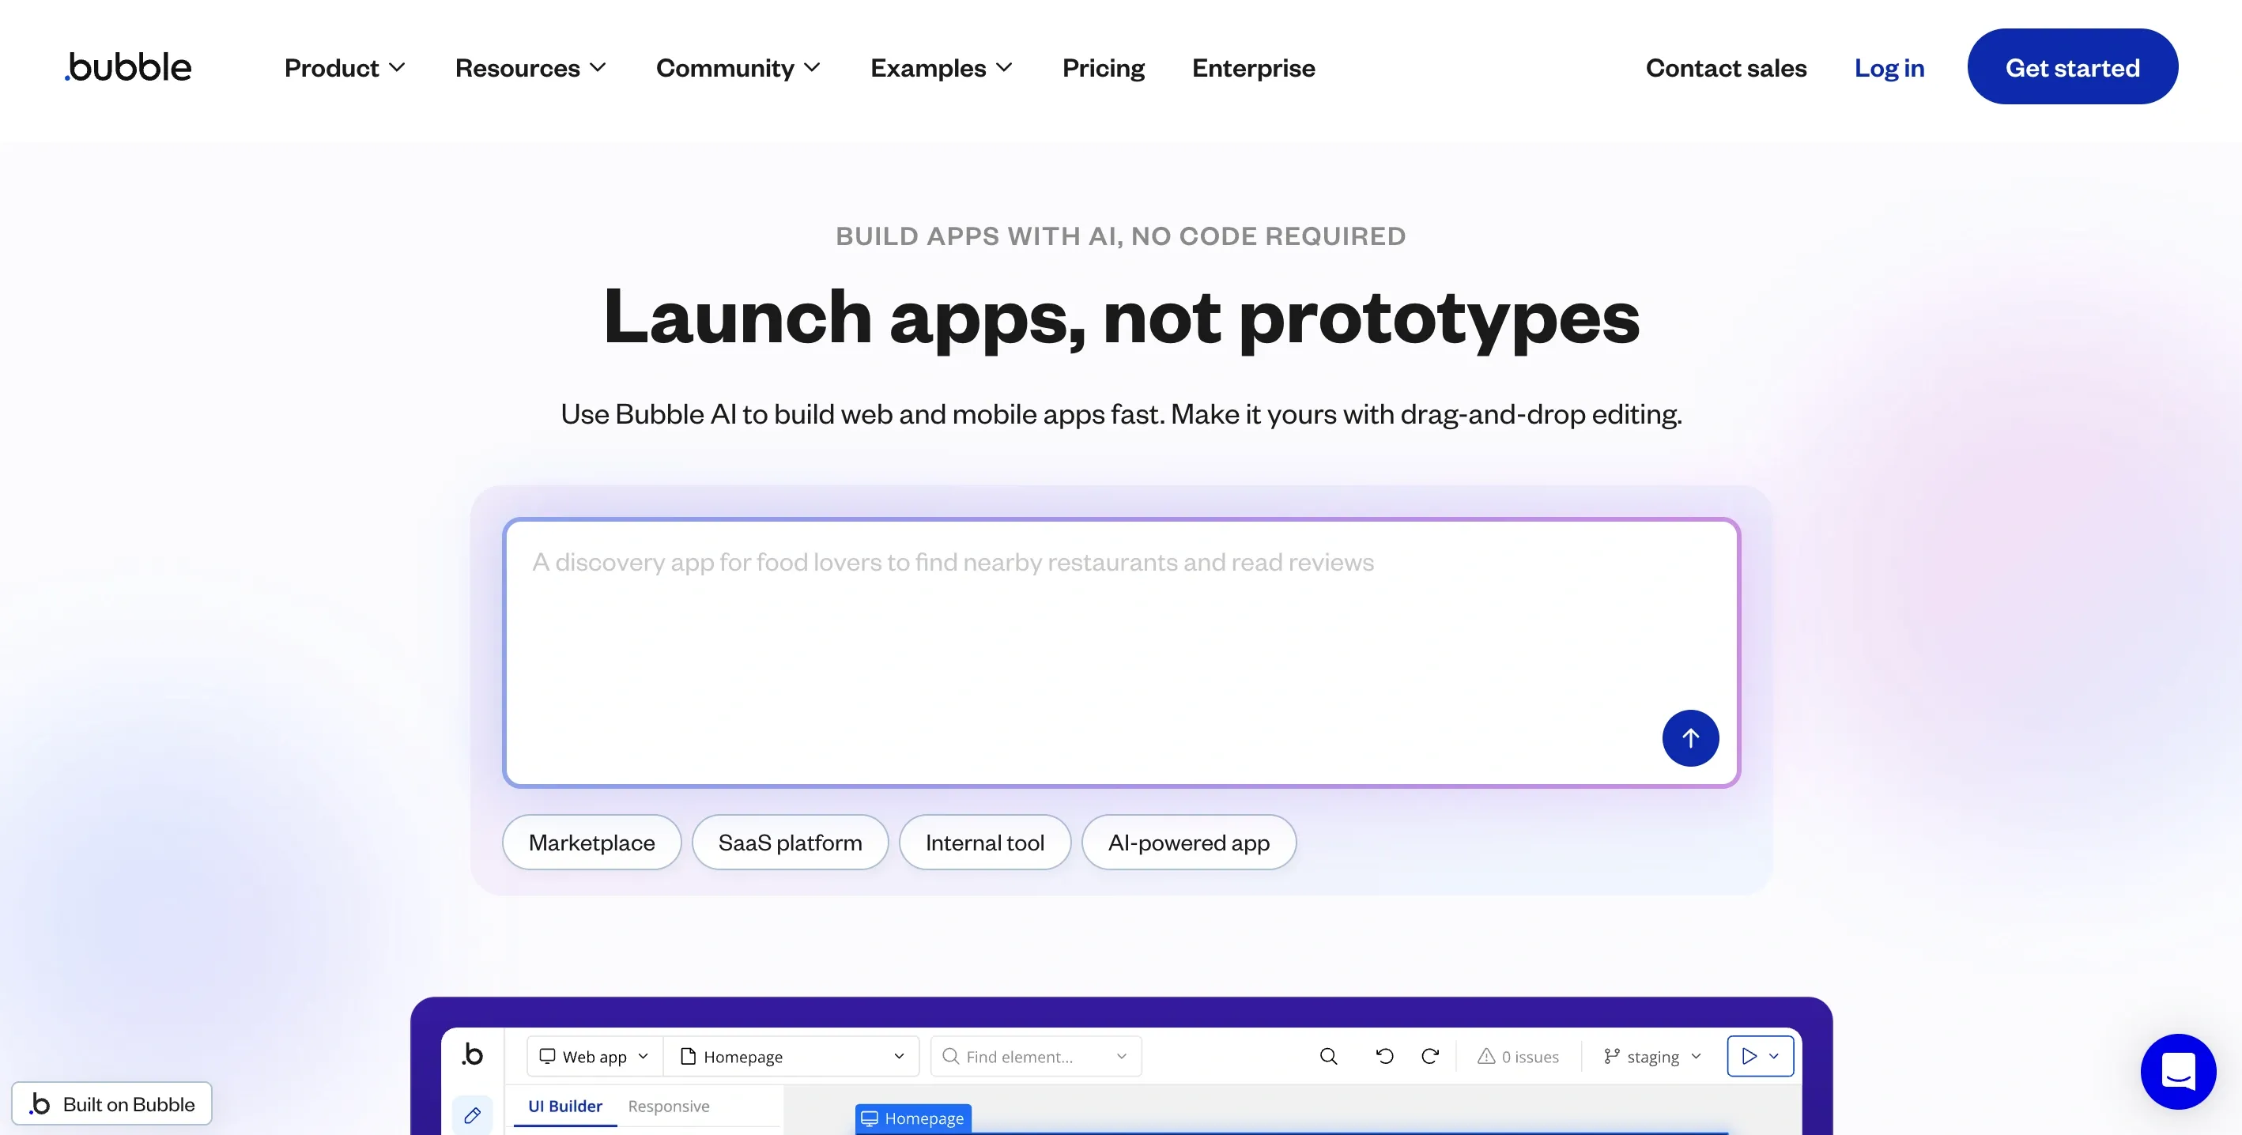Click the Bubble logo in the header
Image resolution: width=2242 pixels, height=1135 pixels.
[128, 67]
